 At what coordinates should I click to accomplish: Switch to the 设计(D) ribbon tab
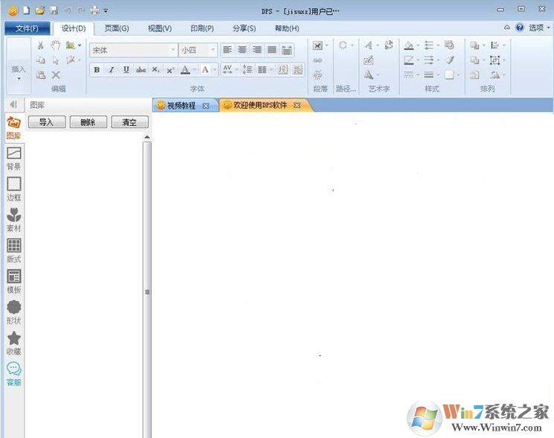click(74, 28)
